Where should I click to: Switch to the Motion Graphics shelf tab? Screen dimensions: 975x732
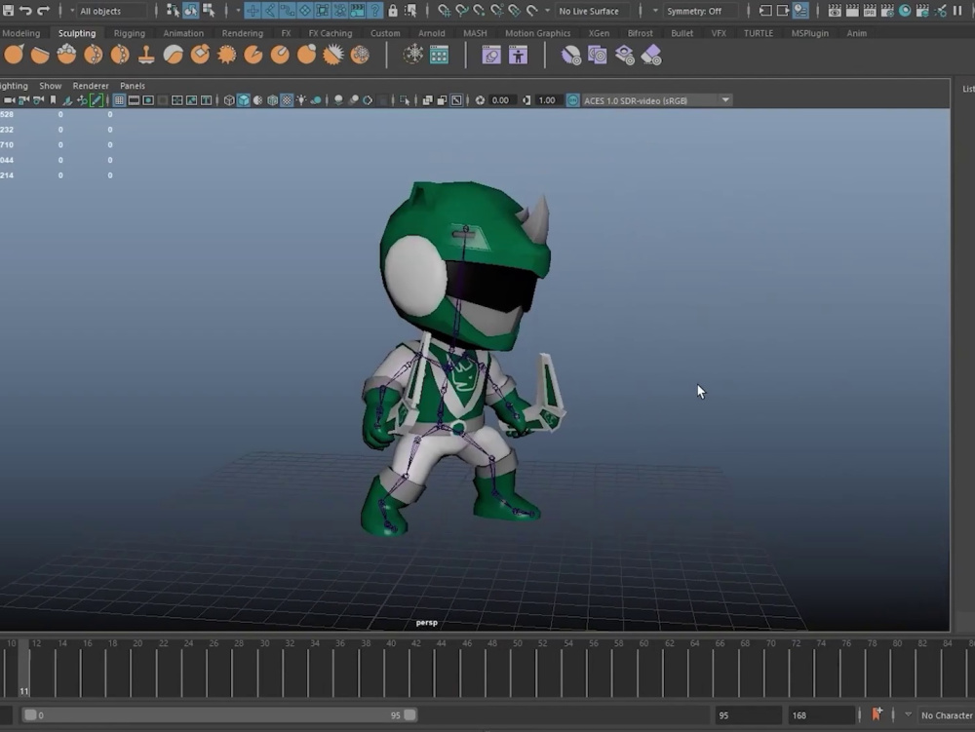pos(538,33)
